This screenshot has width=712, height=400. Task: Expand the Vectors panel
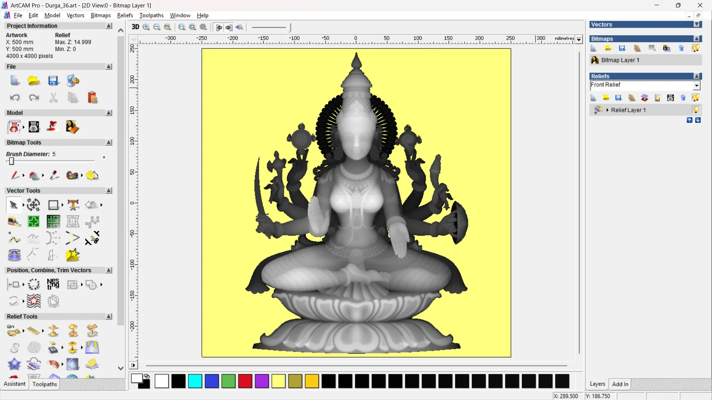697,24
